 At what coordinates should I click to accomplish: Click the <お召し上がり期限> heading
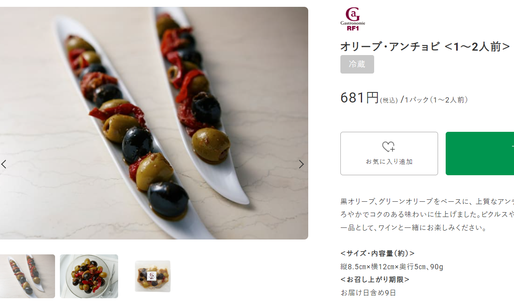(375, 279)
